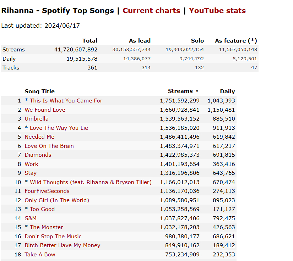The image size is (293, 261).
Task: Open Wild Thoughts feat. Rihanna link
Action: (x=91, y=182)
